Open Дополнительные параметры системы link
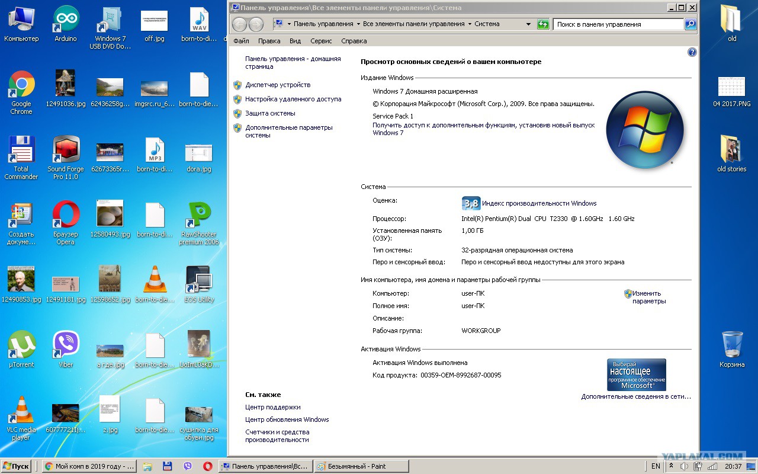The width and height of the screenshot is (758, 474). pos(289,131)
